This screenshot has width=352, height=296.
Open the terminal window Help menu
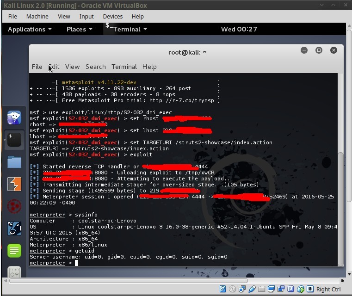[x=149, y=67]
